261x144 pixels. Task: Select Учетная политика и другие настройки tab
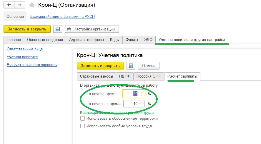(x=192, y=40)
